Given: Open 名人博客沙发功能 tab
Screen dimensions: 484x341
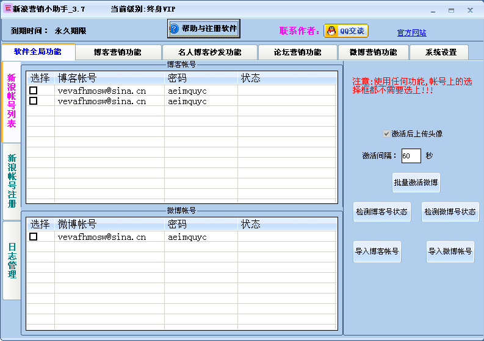Looking at the screenshot, I should coord(209,52).
